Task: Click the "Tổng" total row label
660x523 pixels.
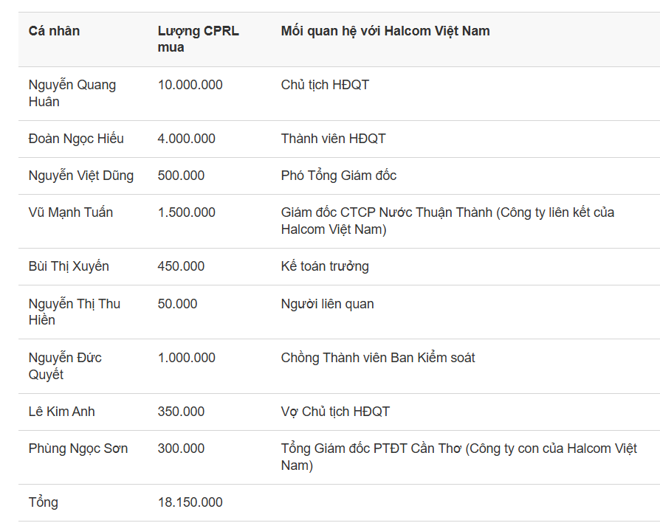Action: point(44,502)
